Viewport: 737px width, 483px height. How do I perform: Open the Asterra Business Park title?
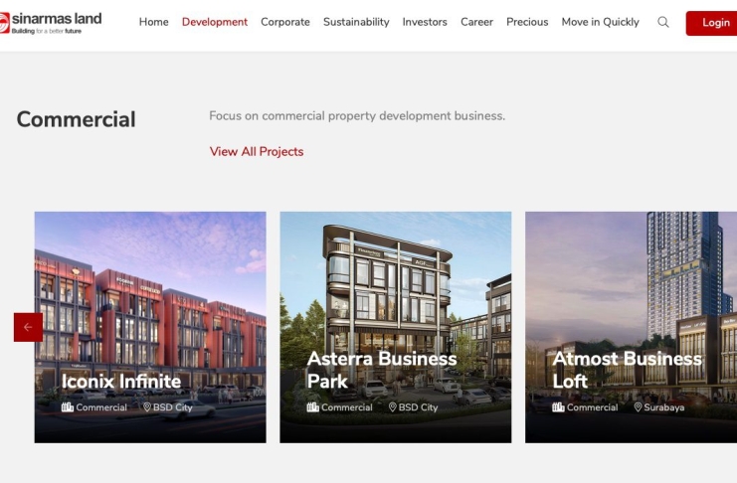click(382, 370)
